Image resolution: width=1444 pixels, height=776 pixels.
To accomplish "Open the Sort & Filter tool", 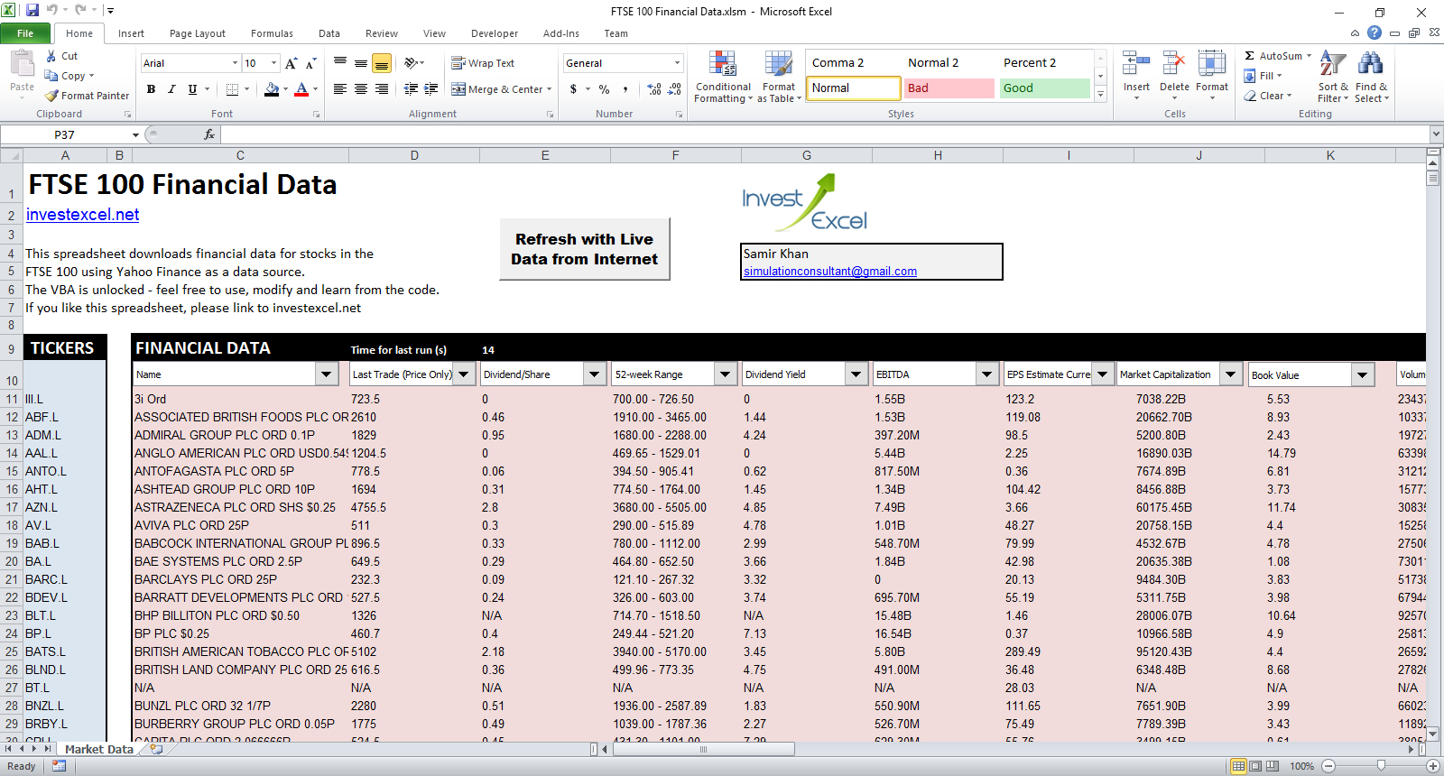I will point(1332,64).
